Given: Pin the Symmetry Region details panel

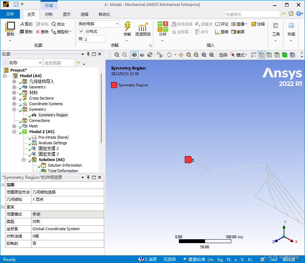Looking at the screenshot, I should pyautogui.click(x=88, y=177).
